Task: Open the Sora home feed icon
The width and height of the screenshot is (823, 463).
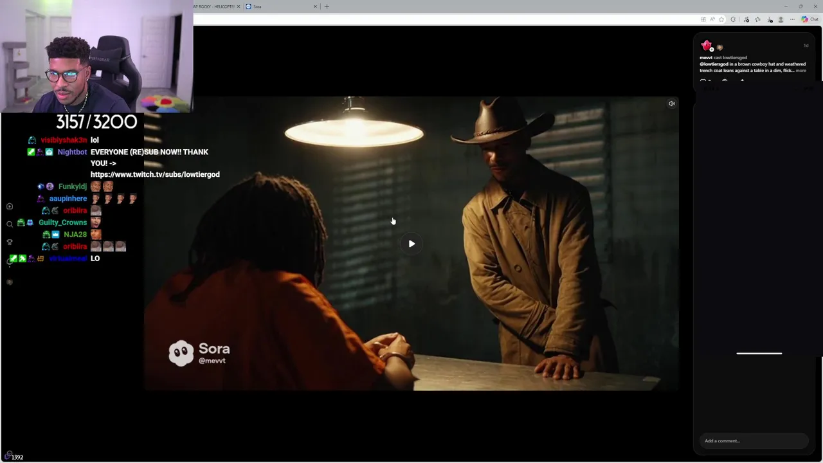Action: pos(10,206)
